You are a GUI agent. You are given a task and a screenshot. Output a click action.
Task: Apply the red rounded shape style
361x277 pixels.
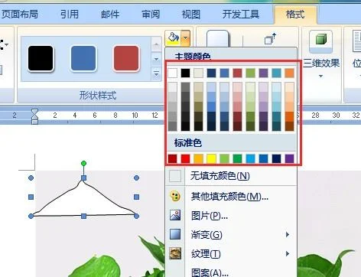pyautogui.click(x=126, y=58)
